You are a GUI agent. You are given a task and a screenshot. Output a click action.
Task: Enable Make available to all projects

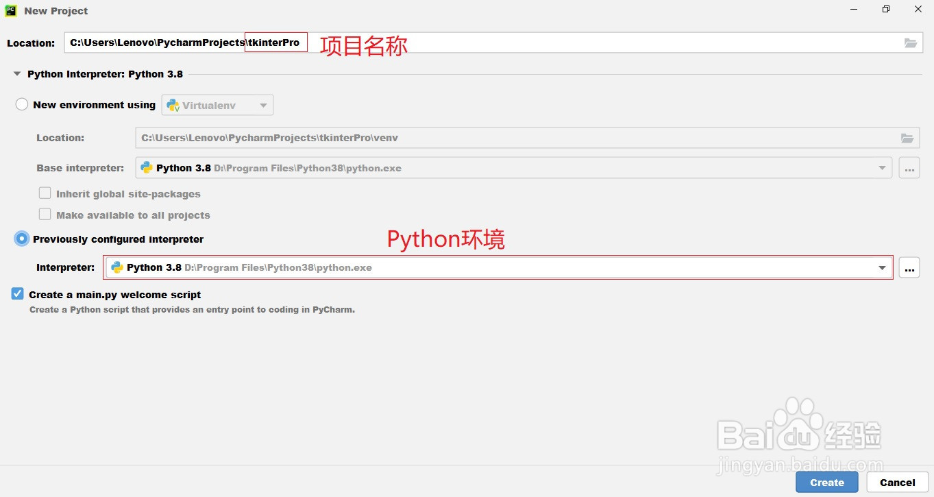tap(45, 214)
